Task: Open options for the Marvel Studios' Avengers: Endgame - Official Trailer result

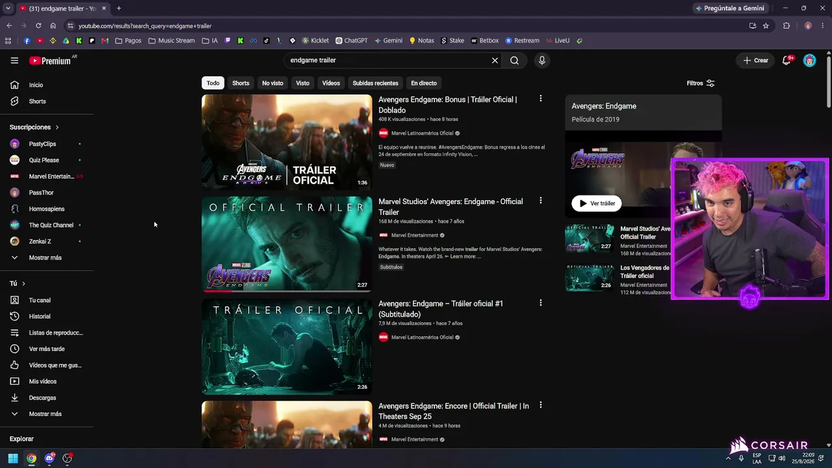Action: point(540,201)
